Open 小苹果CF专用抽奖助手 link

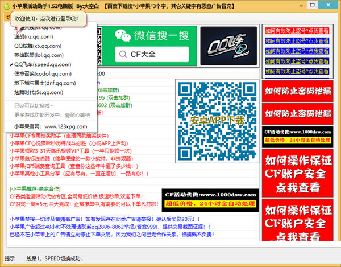[x=59, y=135]
